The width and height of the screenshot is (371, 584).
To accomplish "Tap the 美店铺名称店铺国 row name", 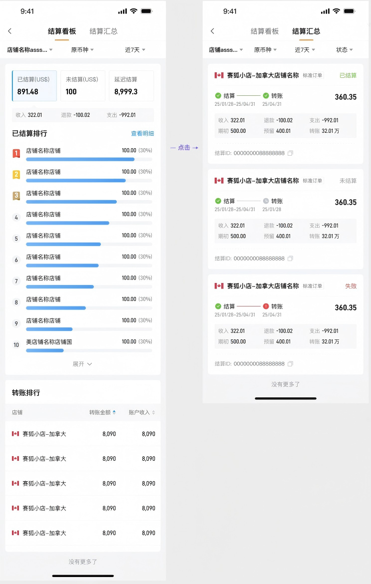I will [x=49, y=342].
